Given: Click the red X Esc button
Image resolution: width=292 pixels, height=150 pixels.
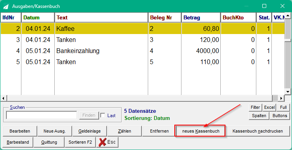Looking at the screenshot, I should coord(107,142).
